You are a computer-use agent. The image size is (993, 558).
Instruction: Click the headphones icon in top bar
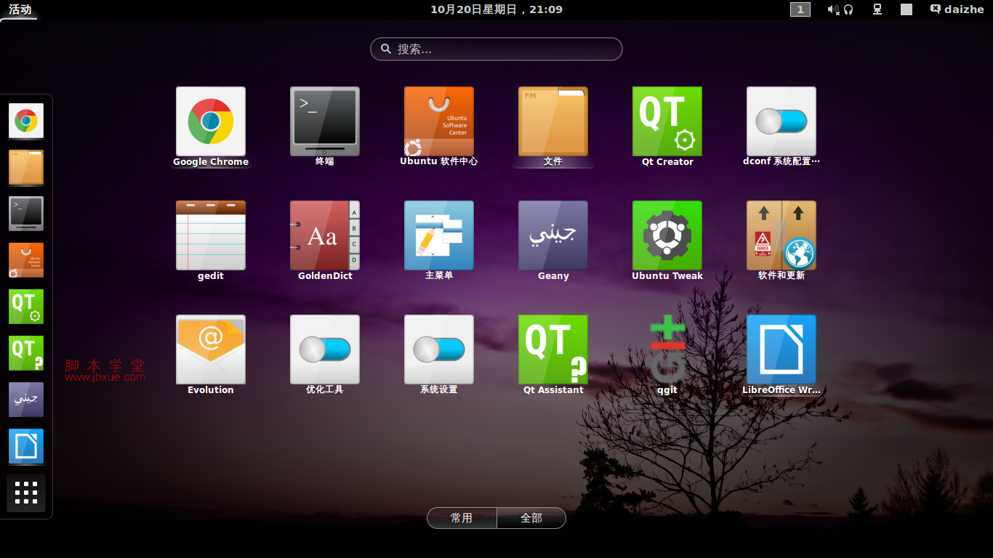[x=848, y=9]
